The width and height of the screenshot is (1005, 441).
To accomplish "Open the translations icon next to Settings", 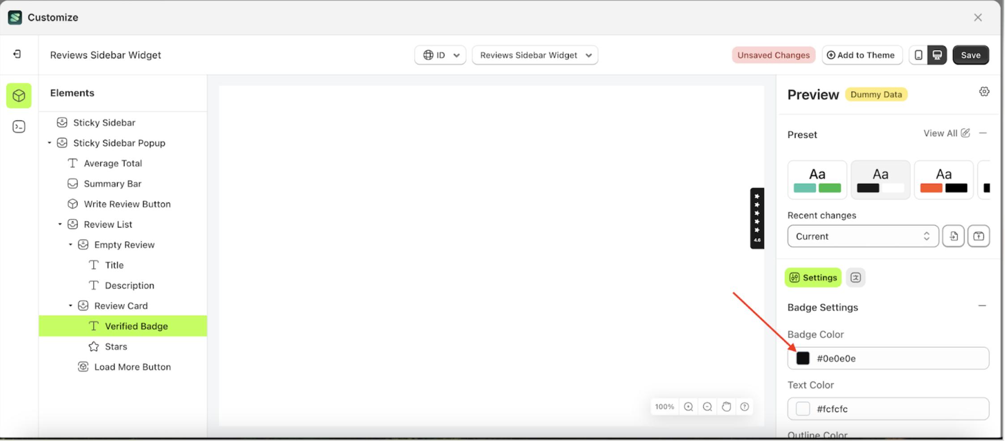I will coord(856,277).
